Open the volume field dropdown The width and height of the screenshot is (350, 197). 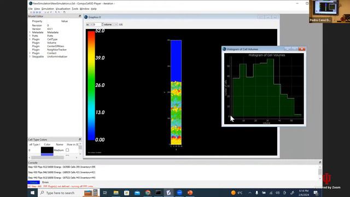[x=110, y=24]
